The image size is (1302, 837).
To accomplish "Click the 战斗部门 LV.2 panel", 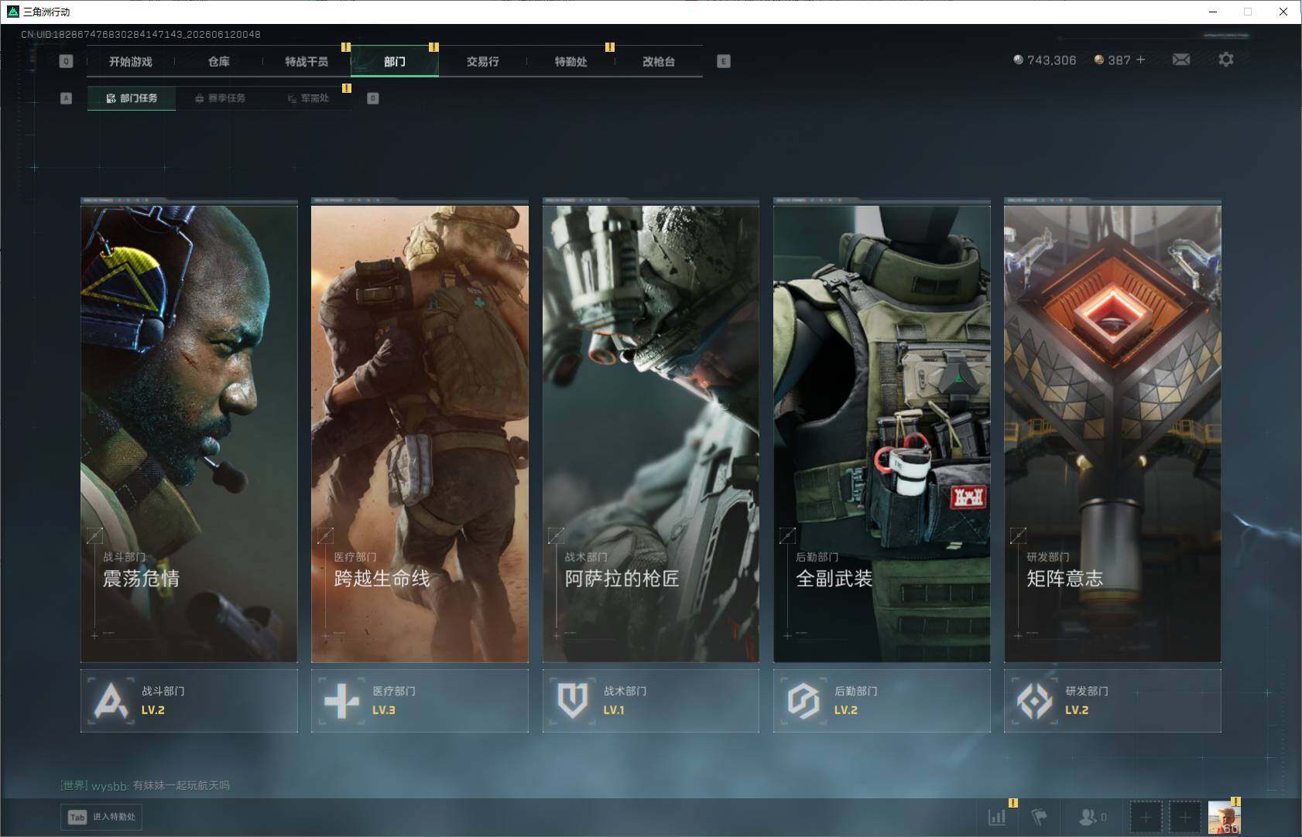I will [189, 701].
